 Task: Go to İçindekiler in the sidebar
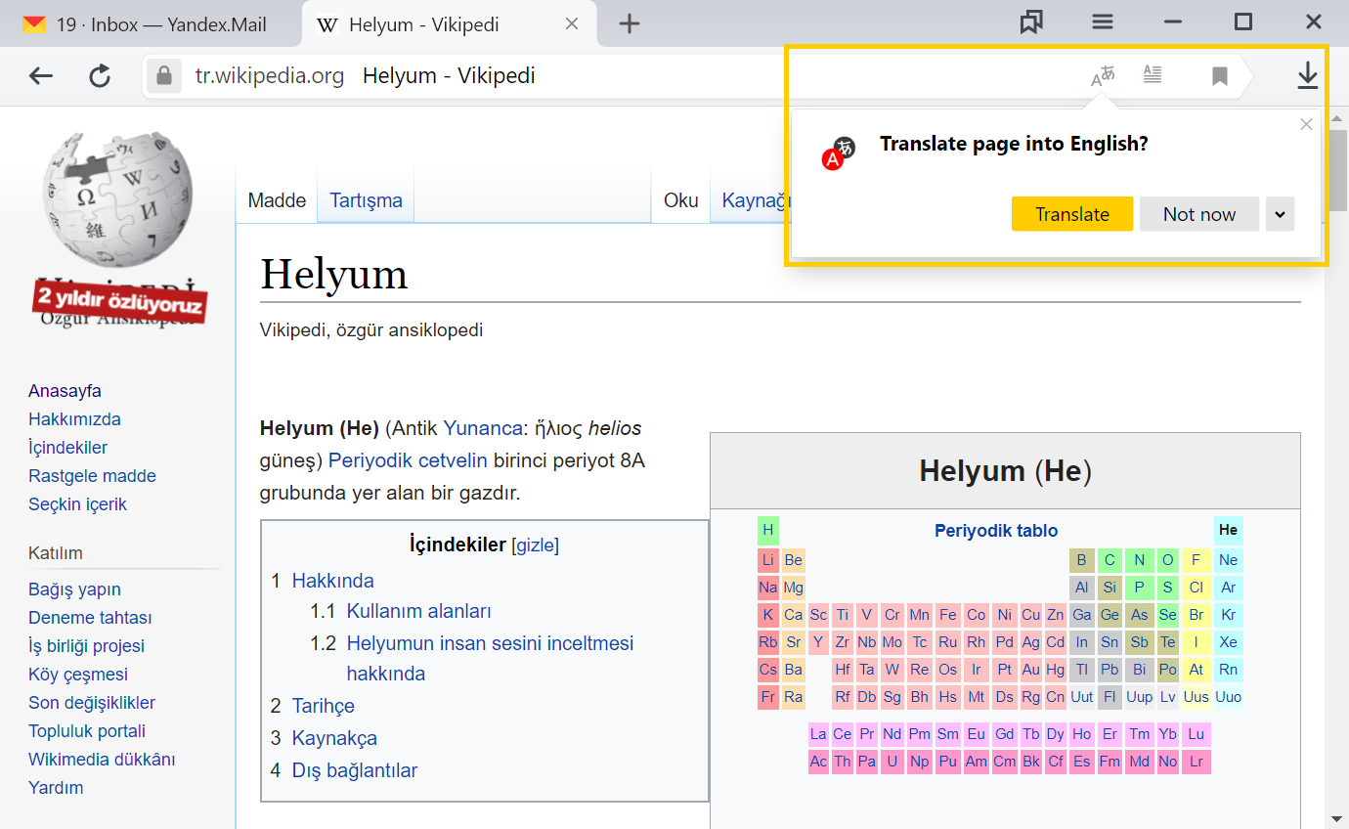[x=68, y=448]
